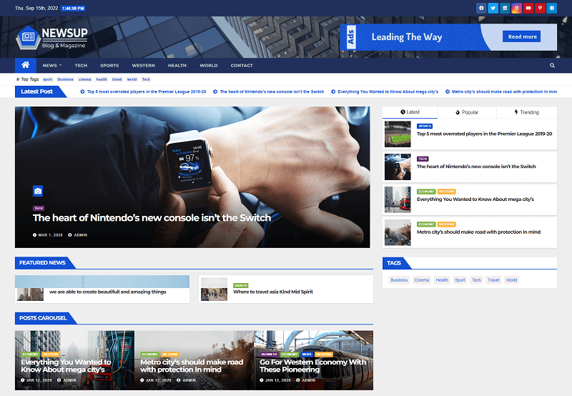Viewport: 572px width, 396px height.
Task: Click the TECH badge on main slide
Action: [39, 208]
